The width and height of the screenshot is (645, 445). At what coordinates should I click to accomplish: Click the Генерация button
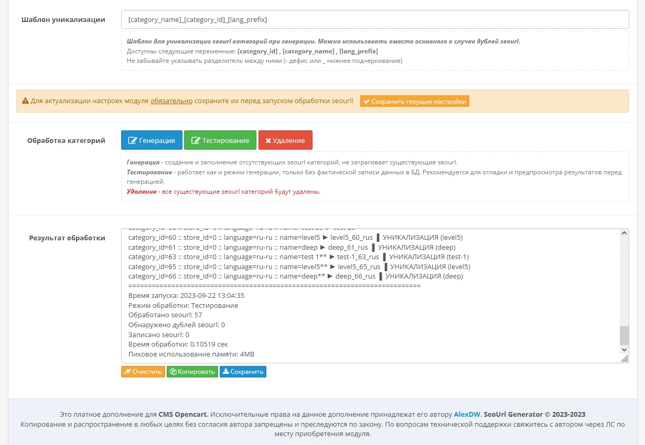coord(152,140)
